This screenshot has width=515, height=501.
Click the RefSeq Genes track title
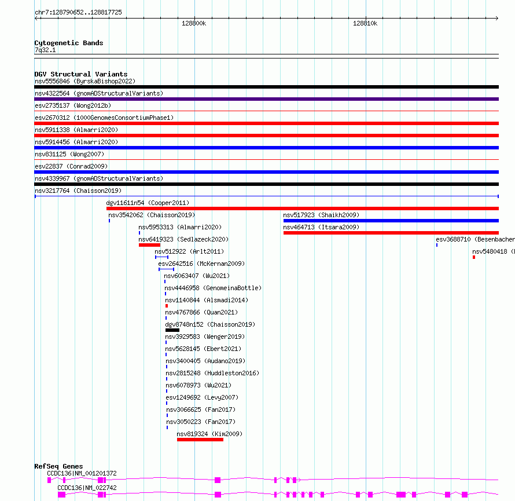pos(58,466)
